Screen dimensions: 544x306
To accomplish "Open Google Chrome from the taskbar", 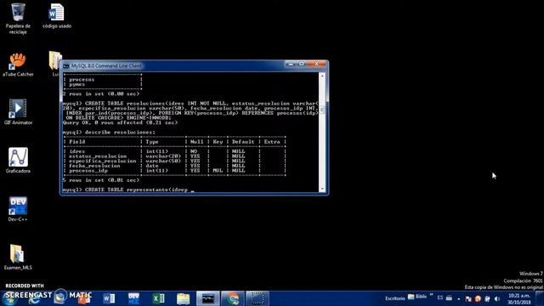I will pyautogui.click(x=232, y=298).
